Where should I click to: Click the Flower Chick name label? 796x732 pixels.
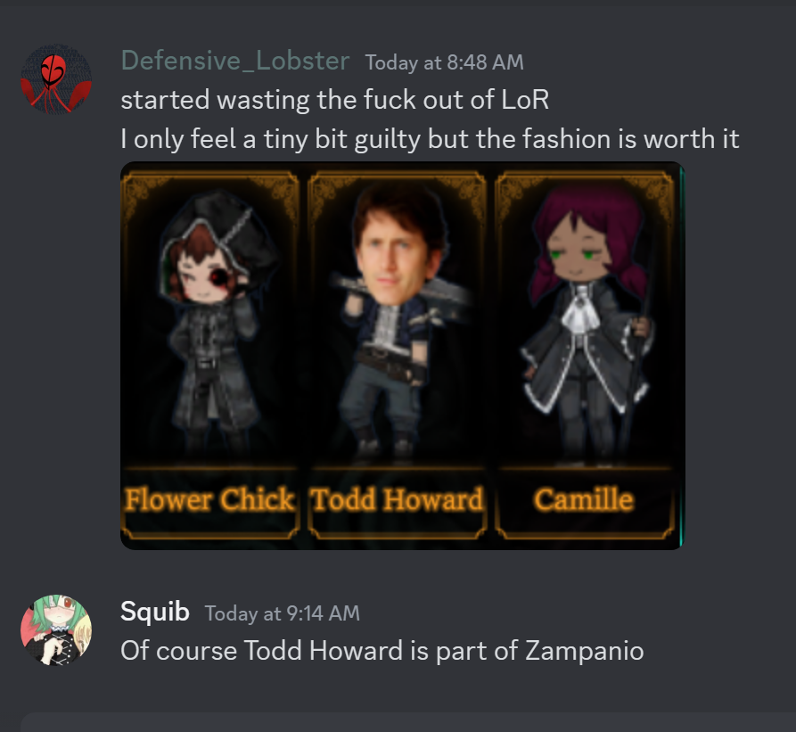[209, 499]
